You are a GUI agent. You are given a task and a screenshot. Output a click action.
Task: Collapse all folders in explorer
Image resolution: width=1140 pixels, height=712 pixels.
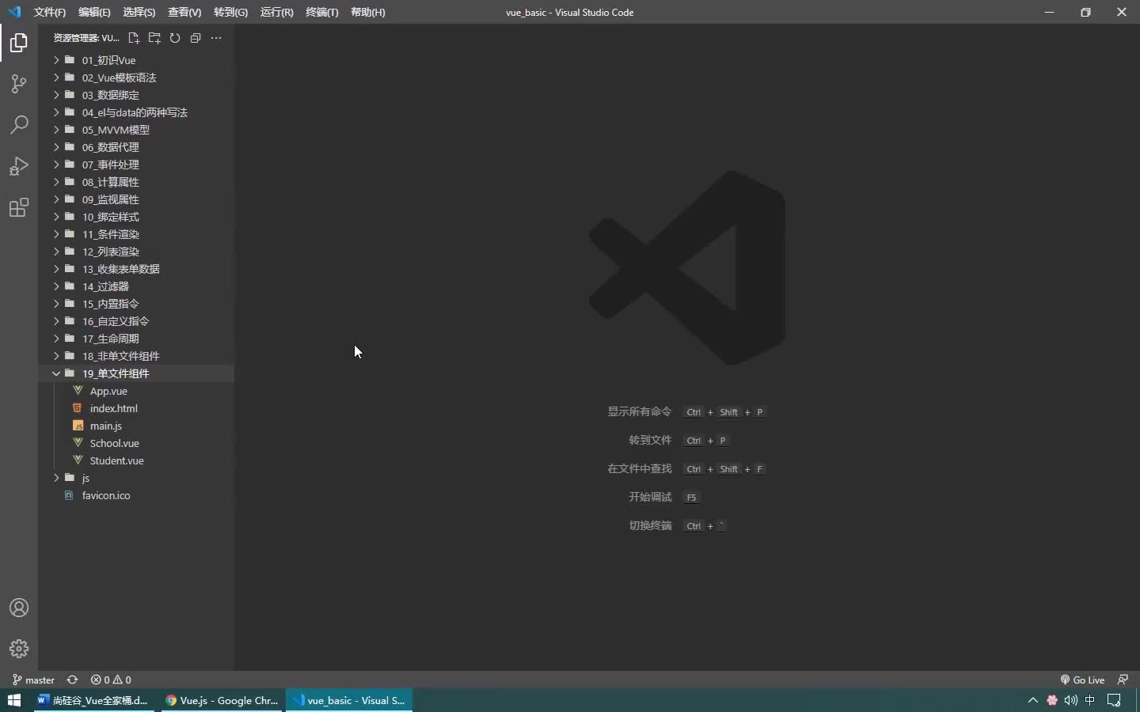coord(196,38)
